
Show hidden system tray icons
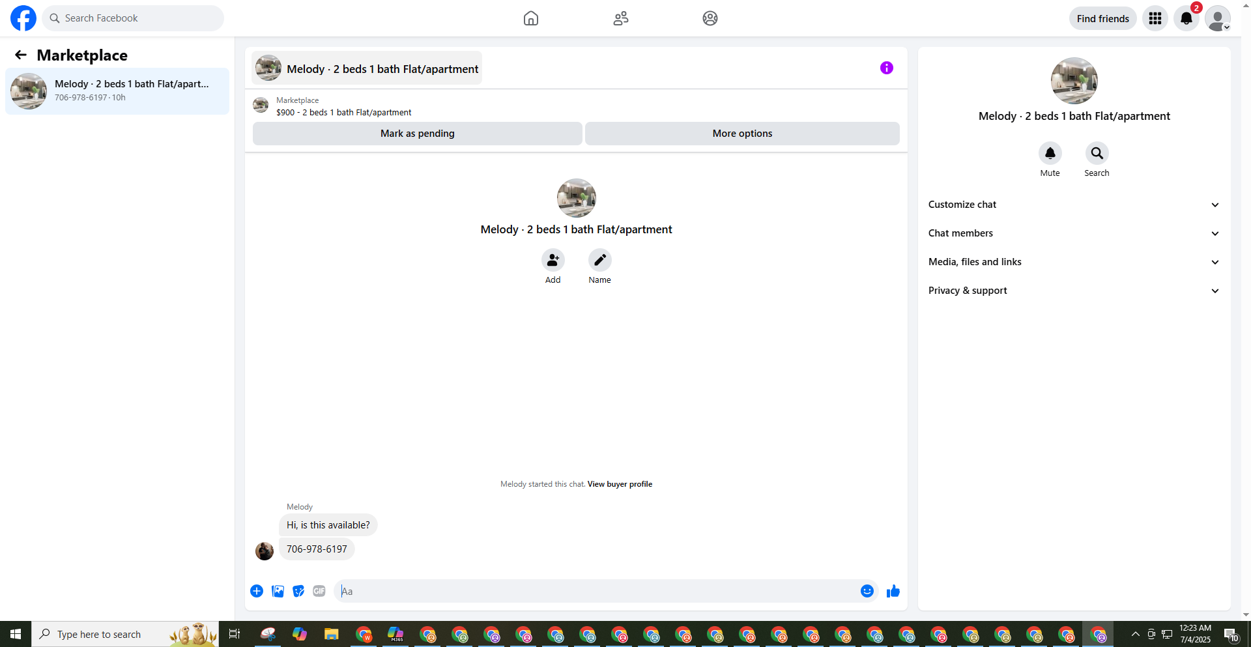coord(1136,634)
